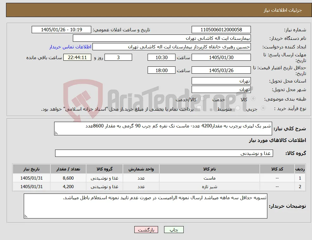Click the price validity date 1405/03/26
Screen dimensions: 312x240
(x=221, y=70)
